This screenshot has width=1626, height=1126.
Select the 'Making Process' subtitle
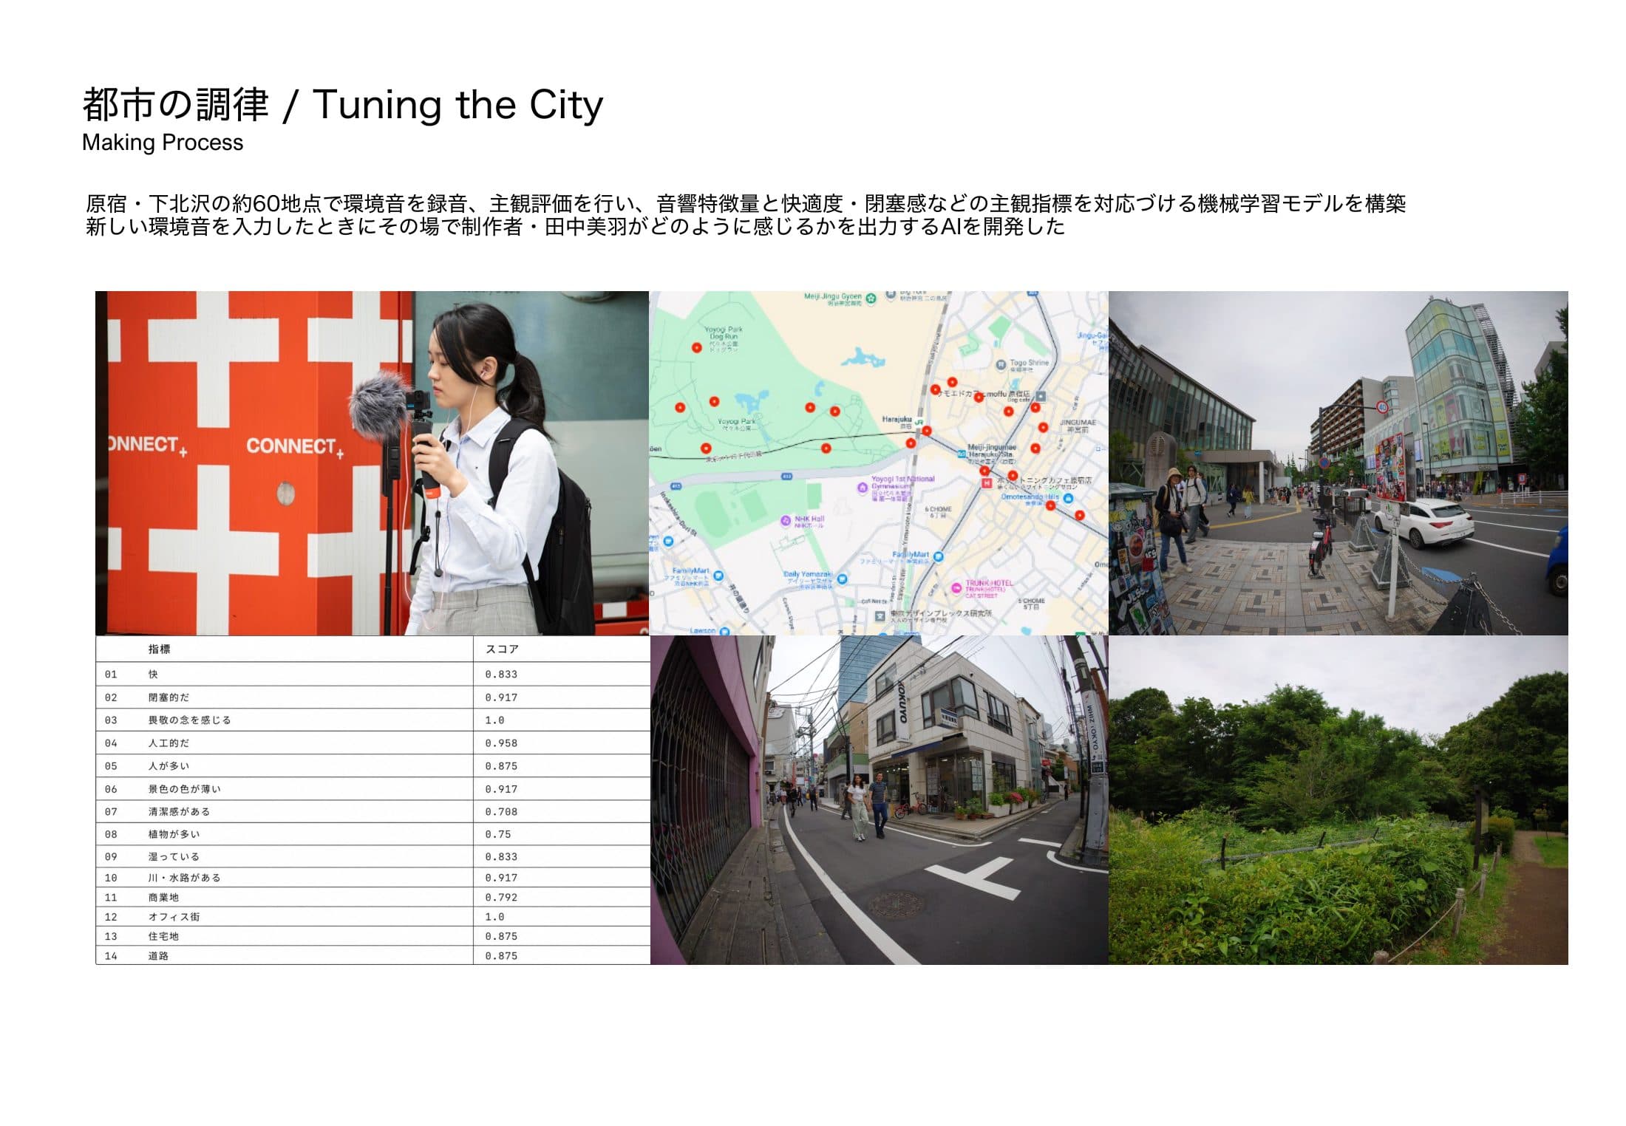click(163, 143)
